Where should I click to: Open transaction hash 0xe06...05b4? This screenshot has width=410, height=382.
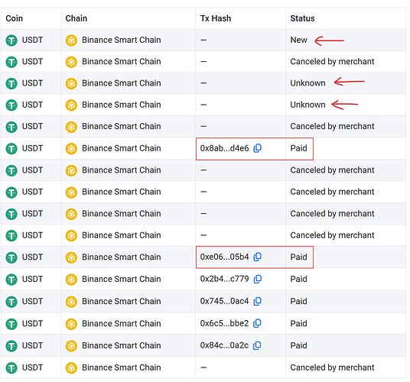point(224,257)
